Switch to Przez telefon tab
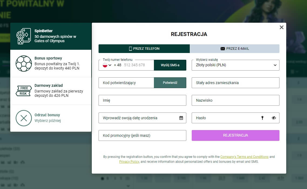 point(144,49)
